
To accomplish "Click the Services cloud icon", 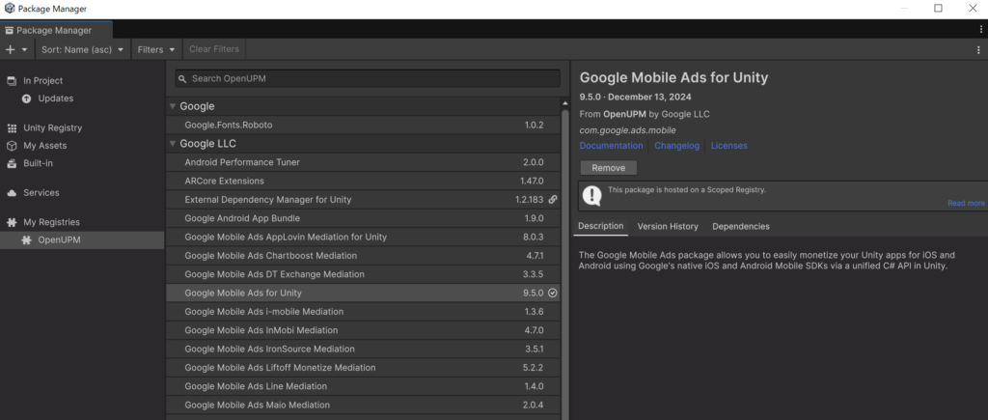I will [x=12, y=193].
